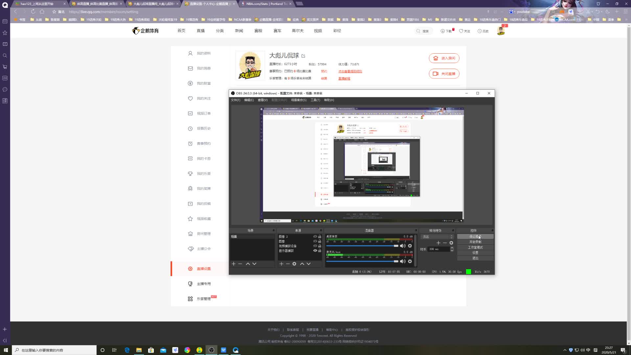
Task: Increase transition duration with up stepper
Action: [452, 248]
